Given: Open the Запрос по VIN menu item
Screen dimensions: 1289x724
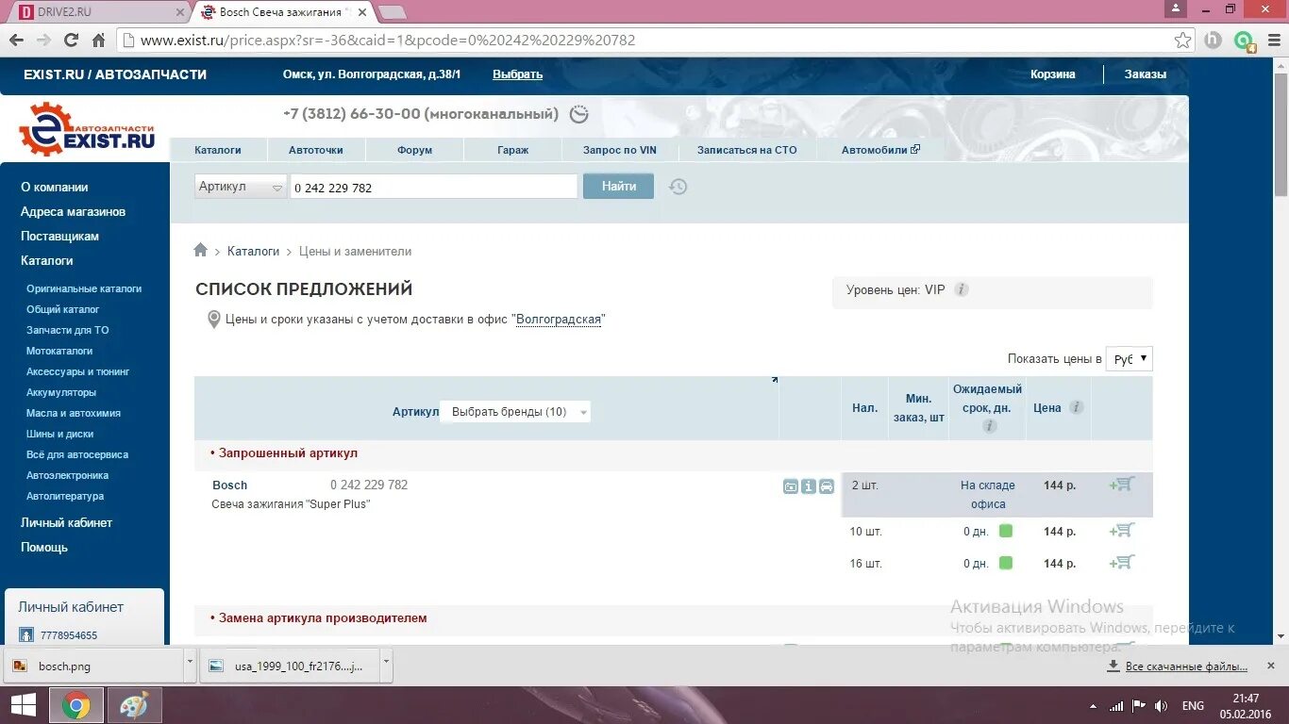Looking at the screenshot, I should (x=619, y=150).
